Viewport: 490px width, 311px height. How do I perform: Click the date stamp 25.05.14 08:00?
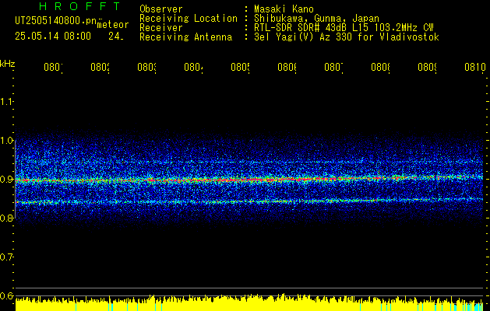(x=53, y=37)
